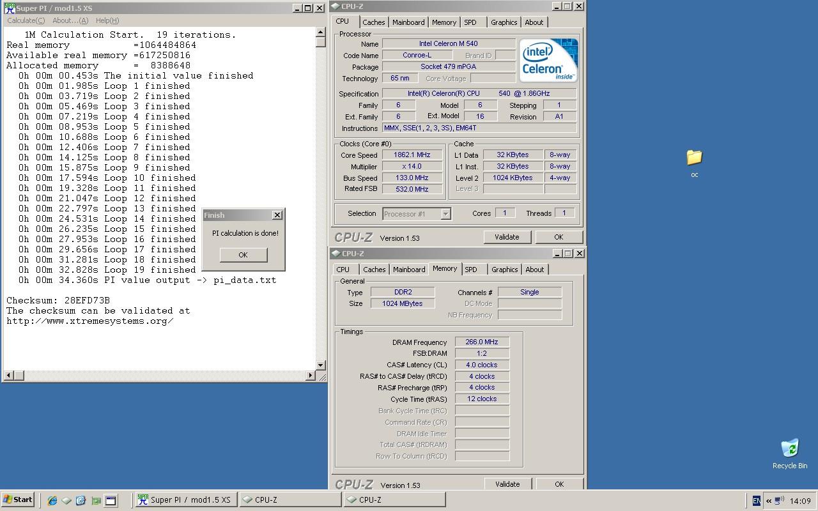Click the memory Size 1024 MBytes field
This screenshot has height=511, width=818.
[403, 303]
